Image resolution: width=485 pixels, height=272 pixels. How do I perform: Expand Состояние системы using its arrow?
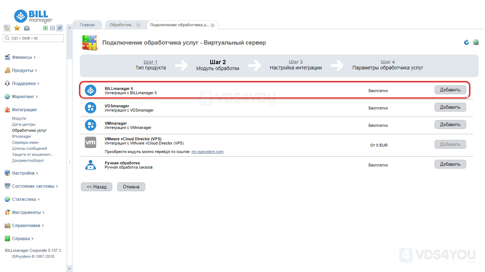click(57, 186)
